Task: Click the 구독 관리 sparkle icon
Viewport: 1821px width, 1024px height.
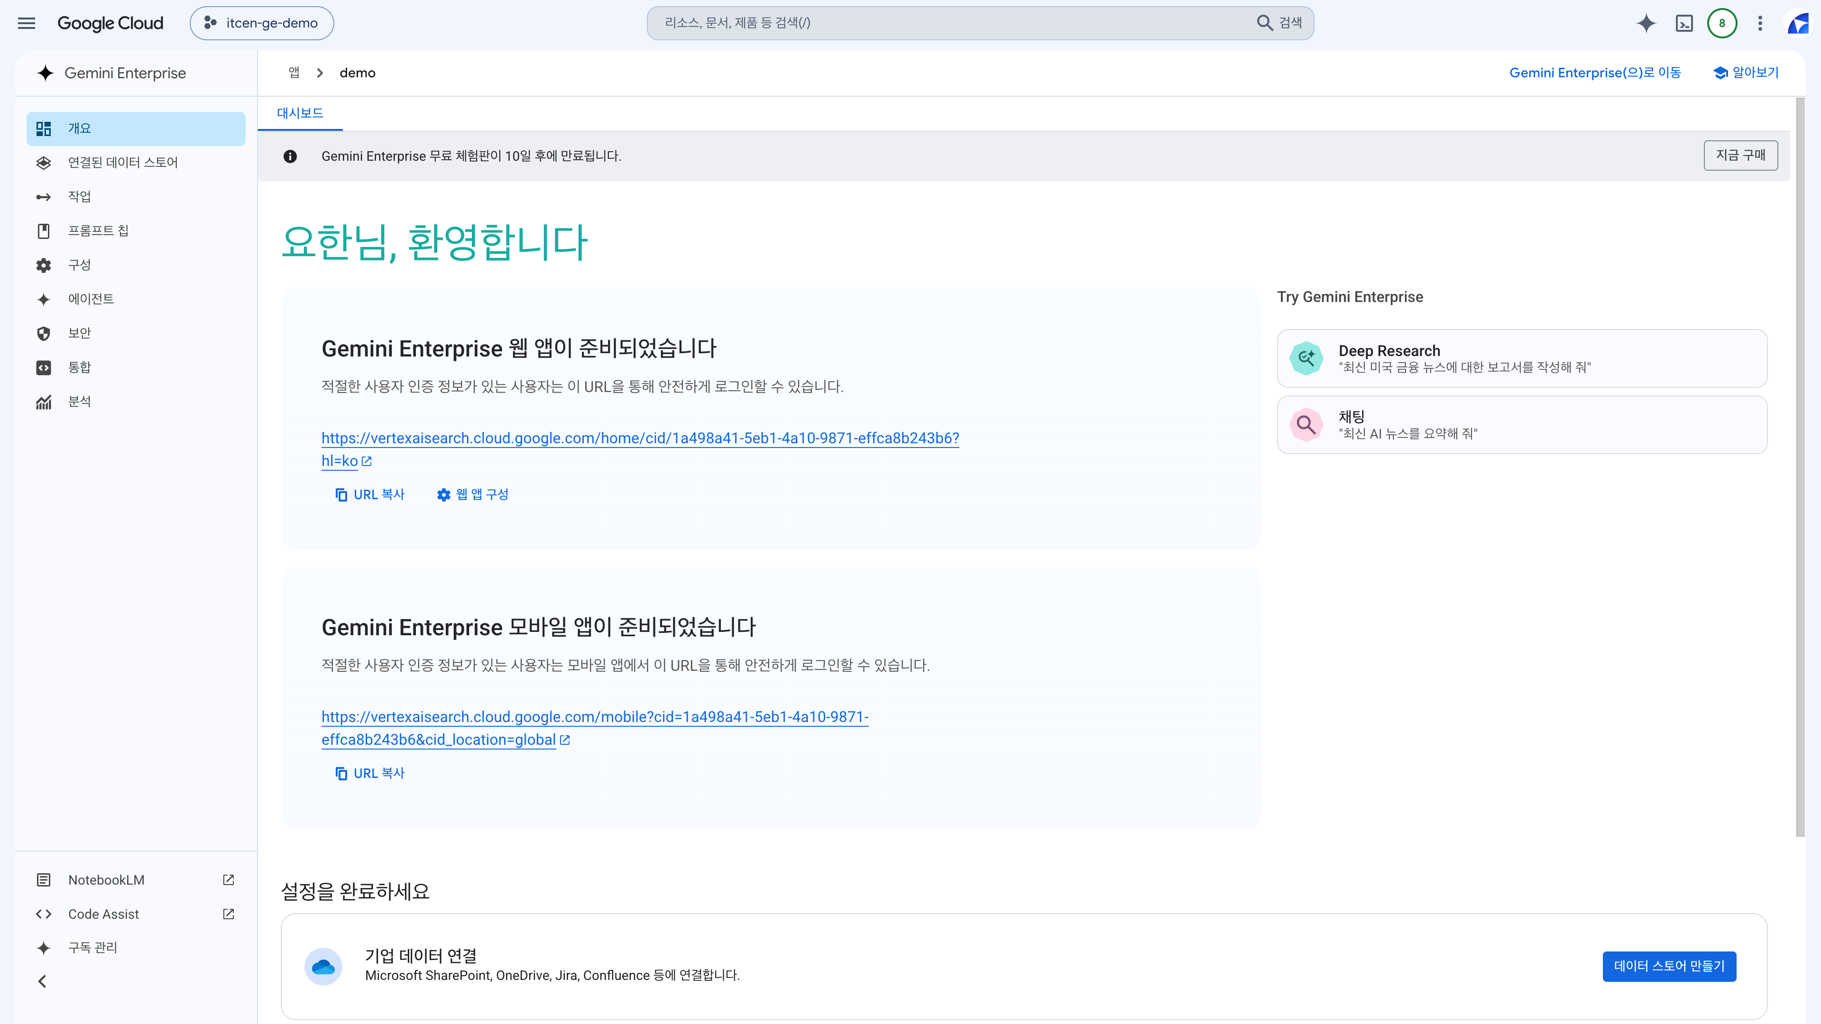Action: [44, 948]
